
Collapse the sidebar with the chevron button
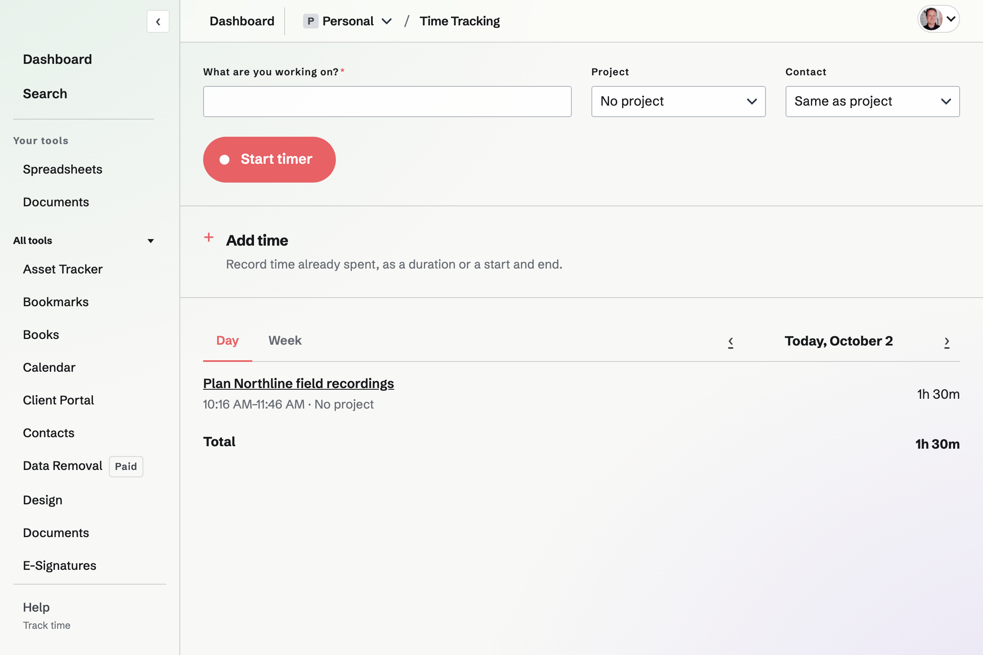click(158, 21)
